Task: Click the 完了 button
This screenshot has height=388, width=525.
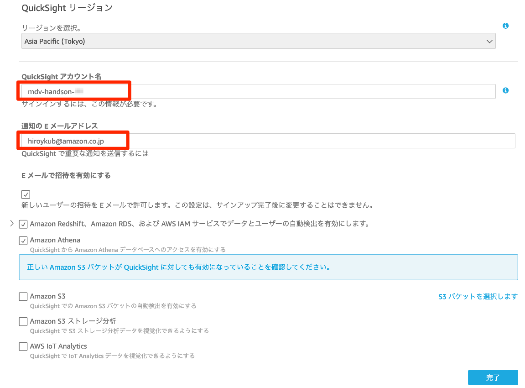Action: point(493,378)
